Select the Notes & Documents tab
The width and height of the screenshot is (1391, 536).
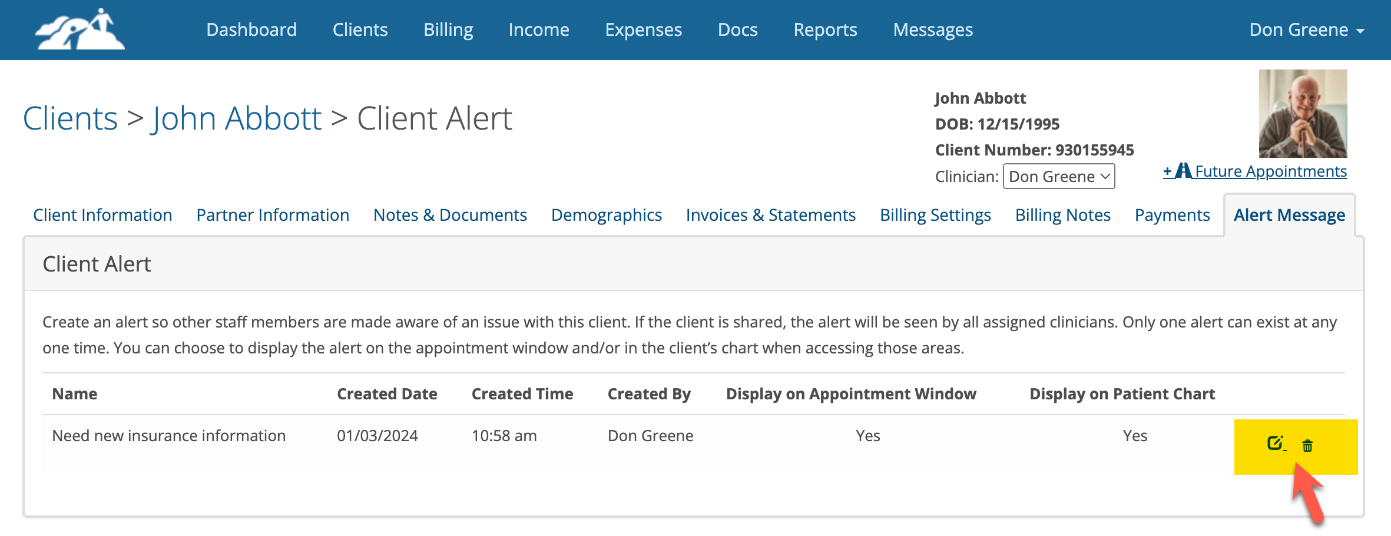point(450,215)
